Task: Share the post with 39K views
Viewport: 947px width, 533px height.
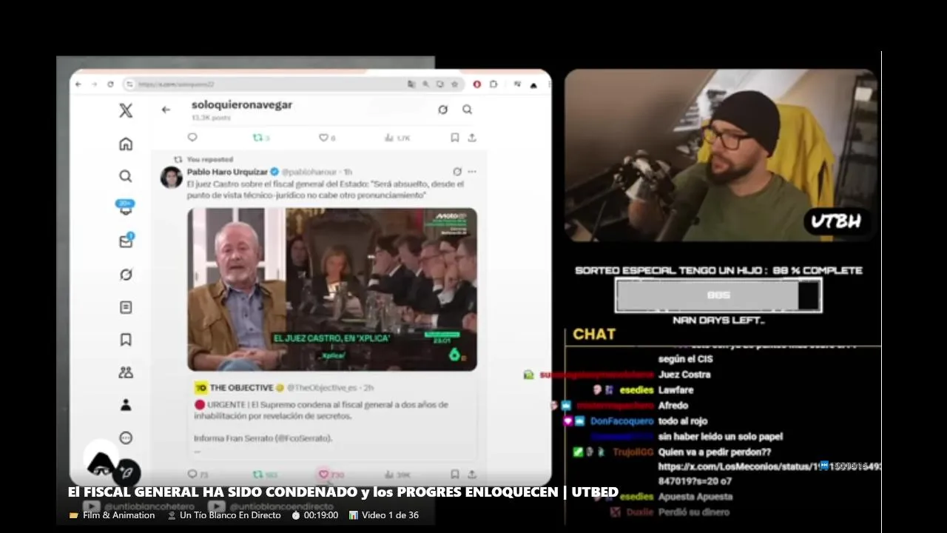Action: click(472, 475)
